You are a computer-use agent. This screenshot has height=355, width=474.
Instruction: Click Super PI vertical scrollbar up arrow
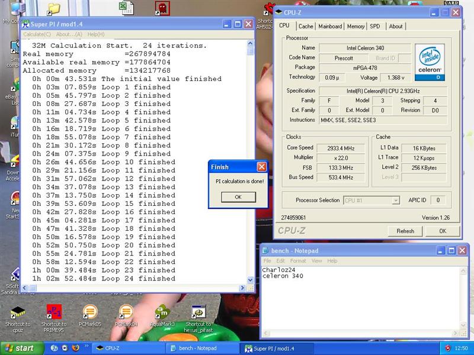pos(250,43)
